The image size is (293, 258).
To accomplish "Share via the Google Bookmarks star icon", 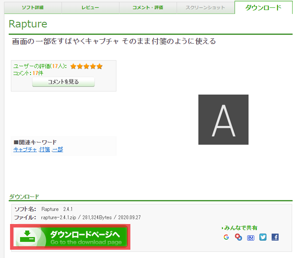I will (x=238, y=237).
